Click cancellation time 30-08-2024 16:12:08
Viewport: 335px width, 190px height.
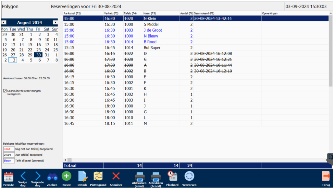[x=213, y=53]
